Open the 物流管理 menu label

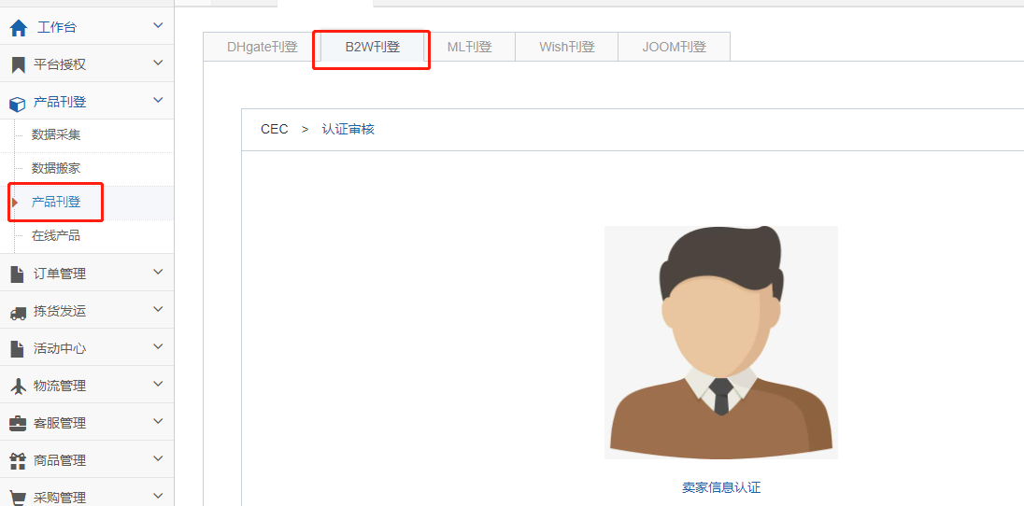coord(60,386)
